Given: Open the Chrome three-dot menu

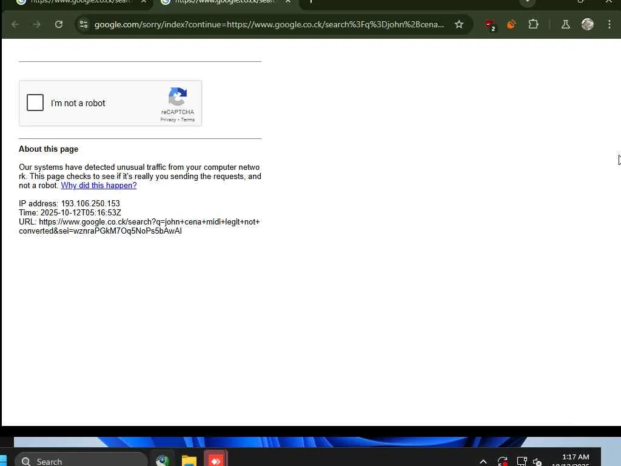Looking at the screenshot, I should coord(609,24).
